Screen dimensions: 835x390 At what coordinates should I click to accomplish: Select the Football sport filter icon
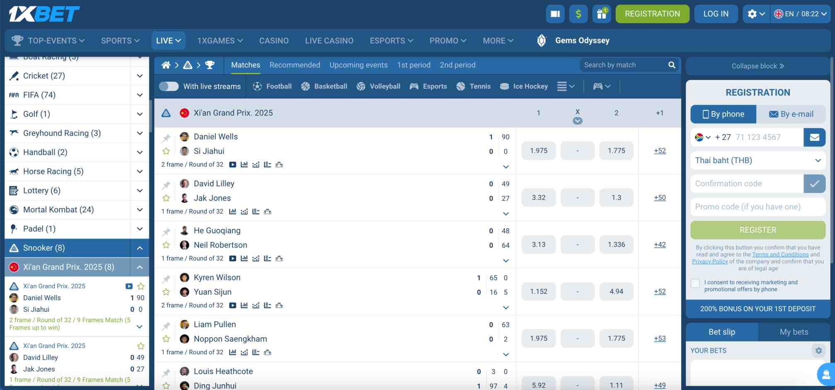[x=257, y=86]
